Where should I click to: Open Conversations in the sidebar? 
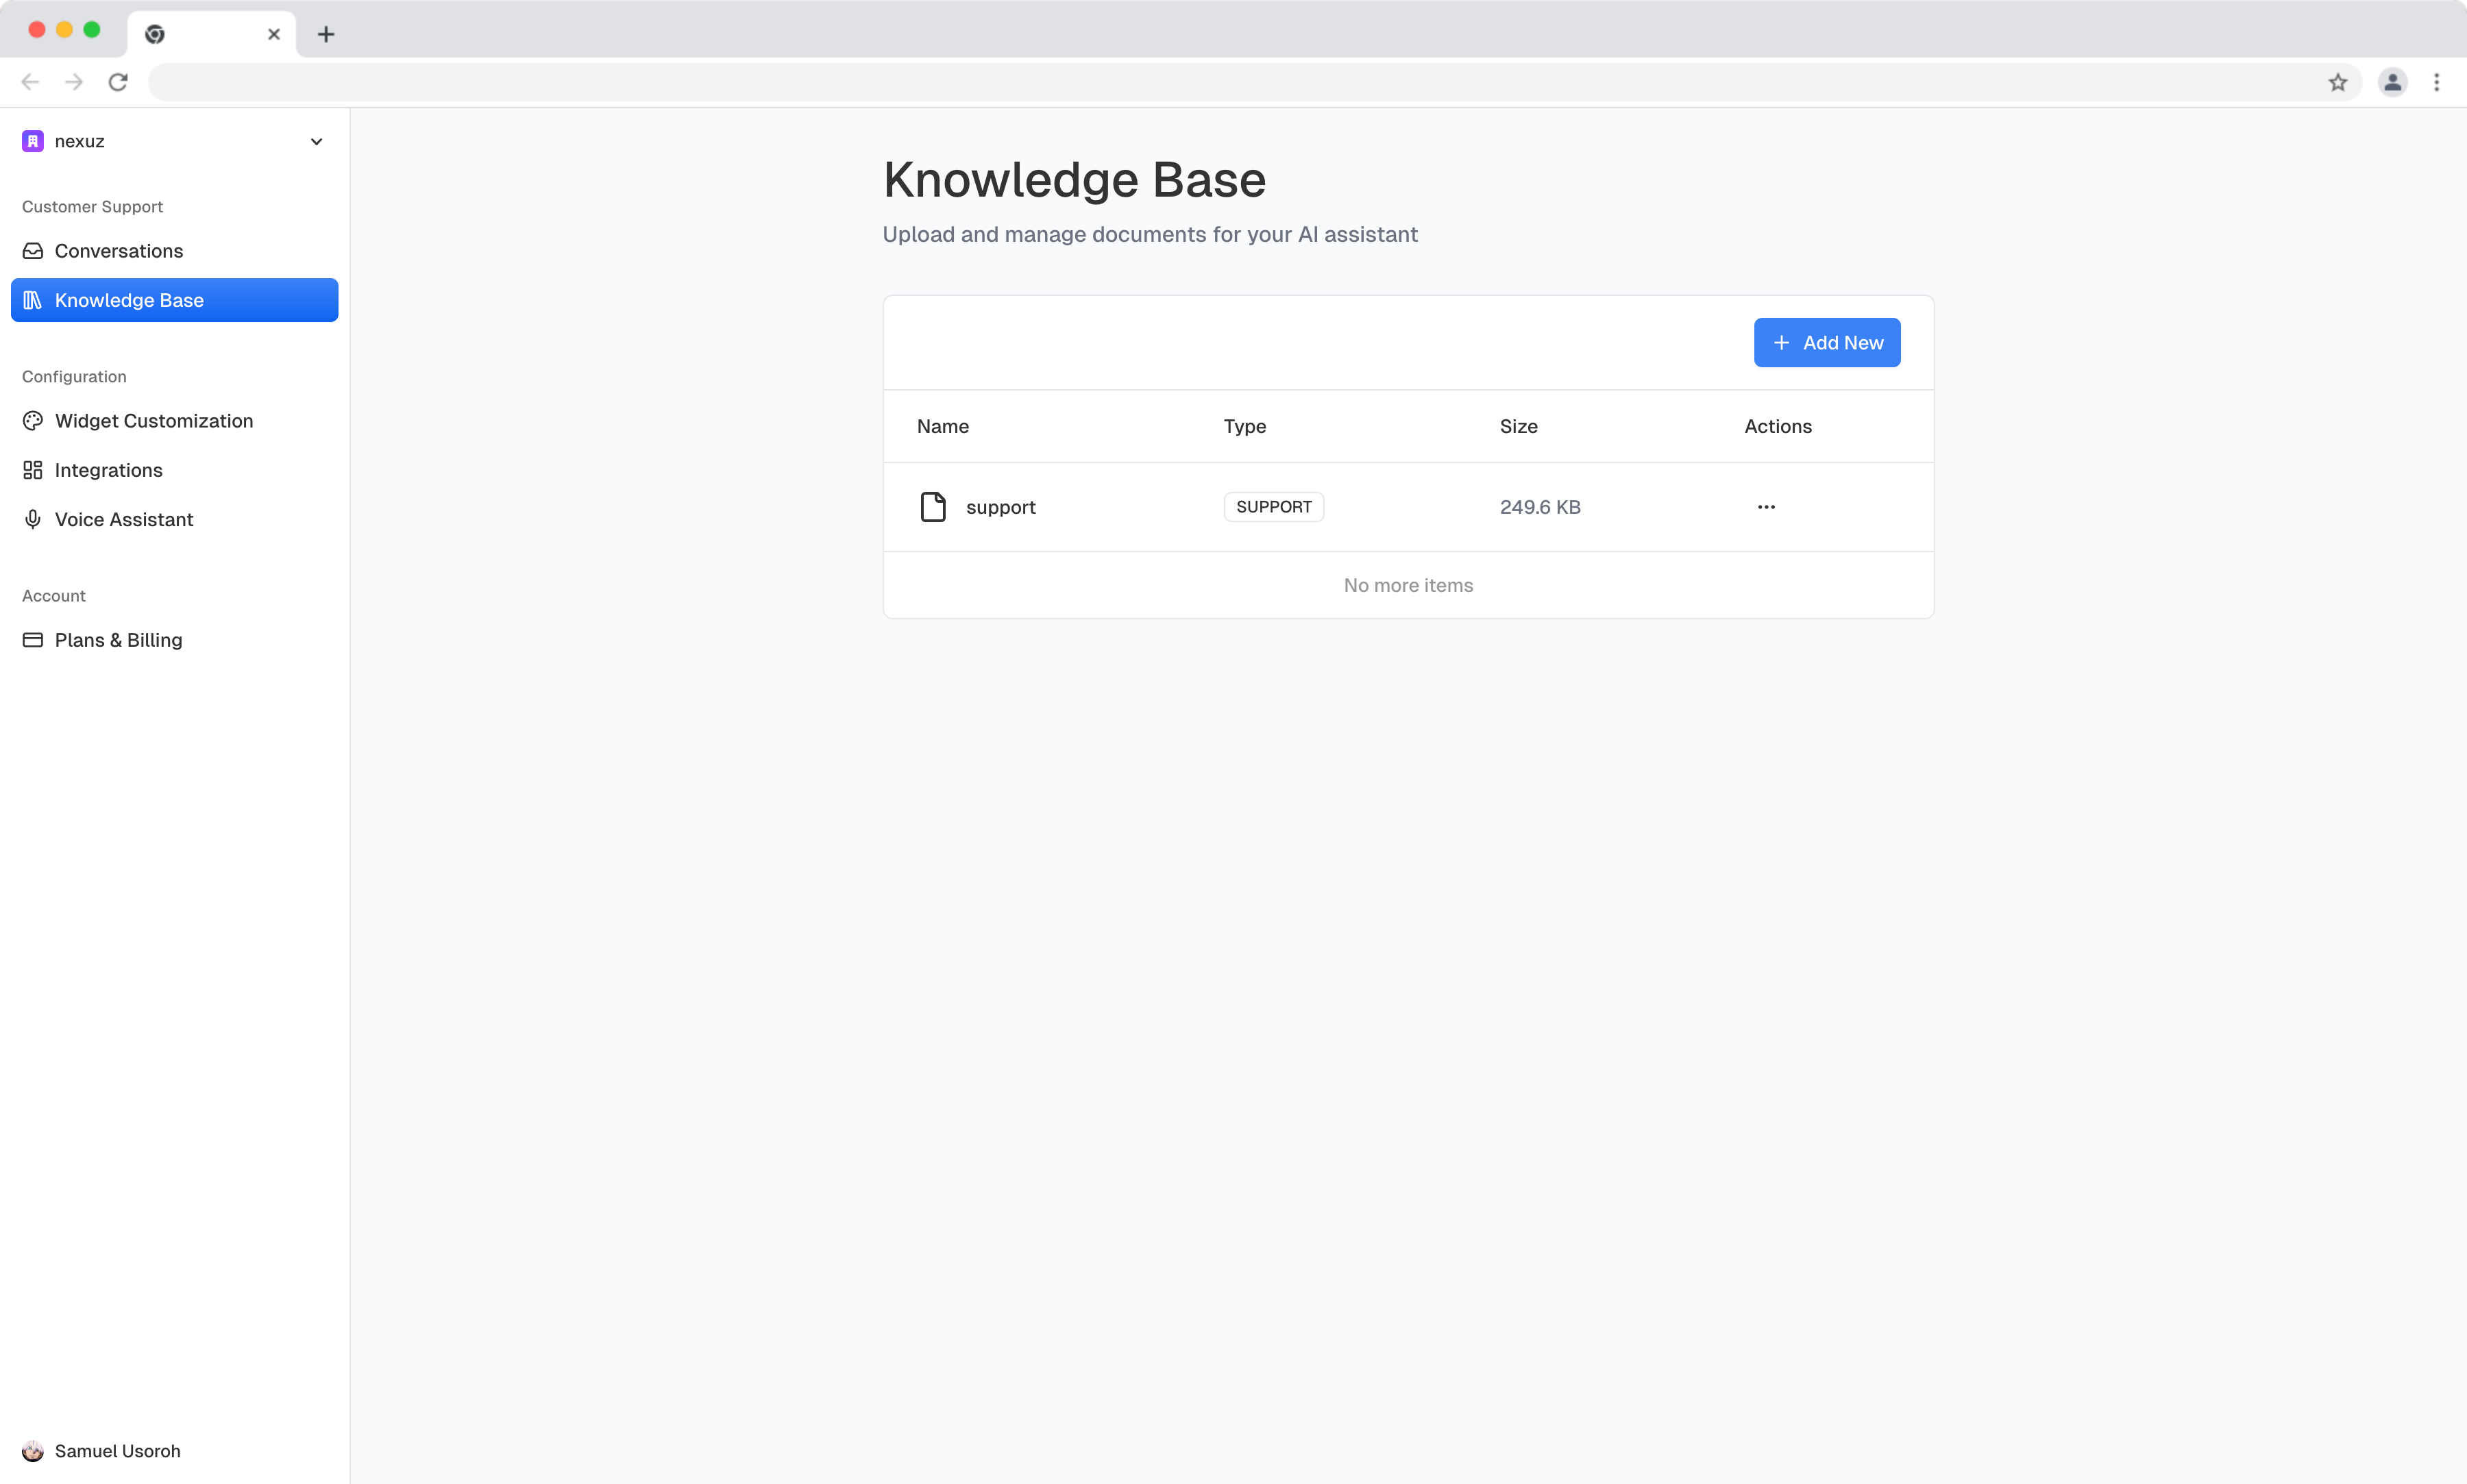tap(118, 251)
